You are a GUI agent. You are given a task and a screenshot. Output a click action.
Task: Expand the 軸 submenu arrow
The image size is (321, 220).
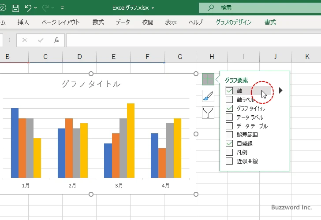[281, 91]
